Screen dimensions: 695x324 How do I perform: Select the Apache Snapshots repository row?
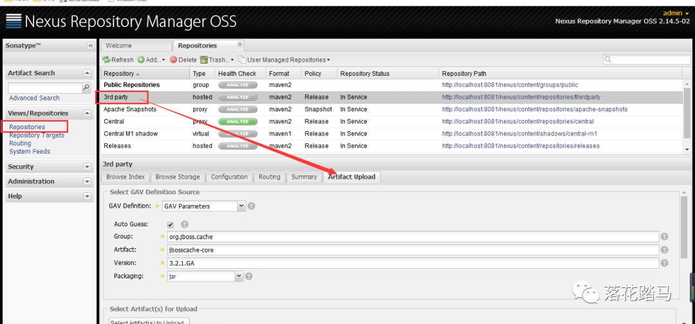coord(392,109)
